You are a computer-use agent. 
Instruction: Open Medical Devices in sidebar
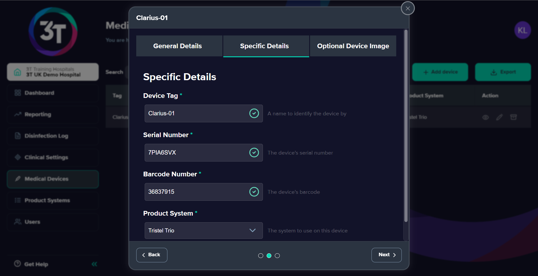pos(53,179)
